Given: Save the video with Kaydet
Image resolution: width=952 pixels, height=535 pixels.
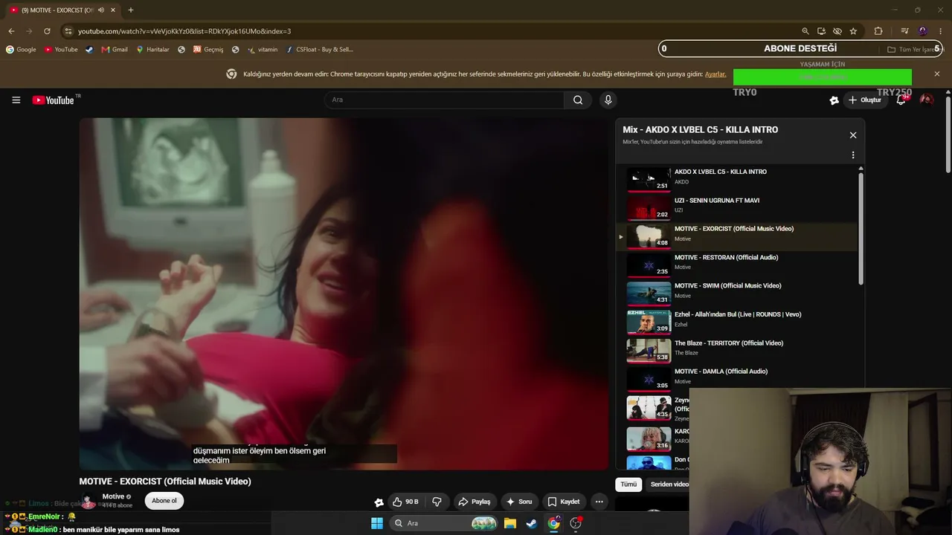Looking at the screenshot, I should click(x=564, y=502).
